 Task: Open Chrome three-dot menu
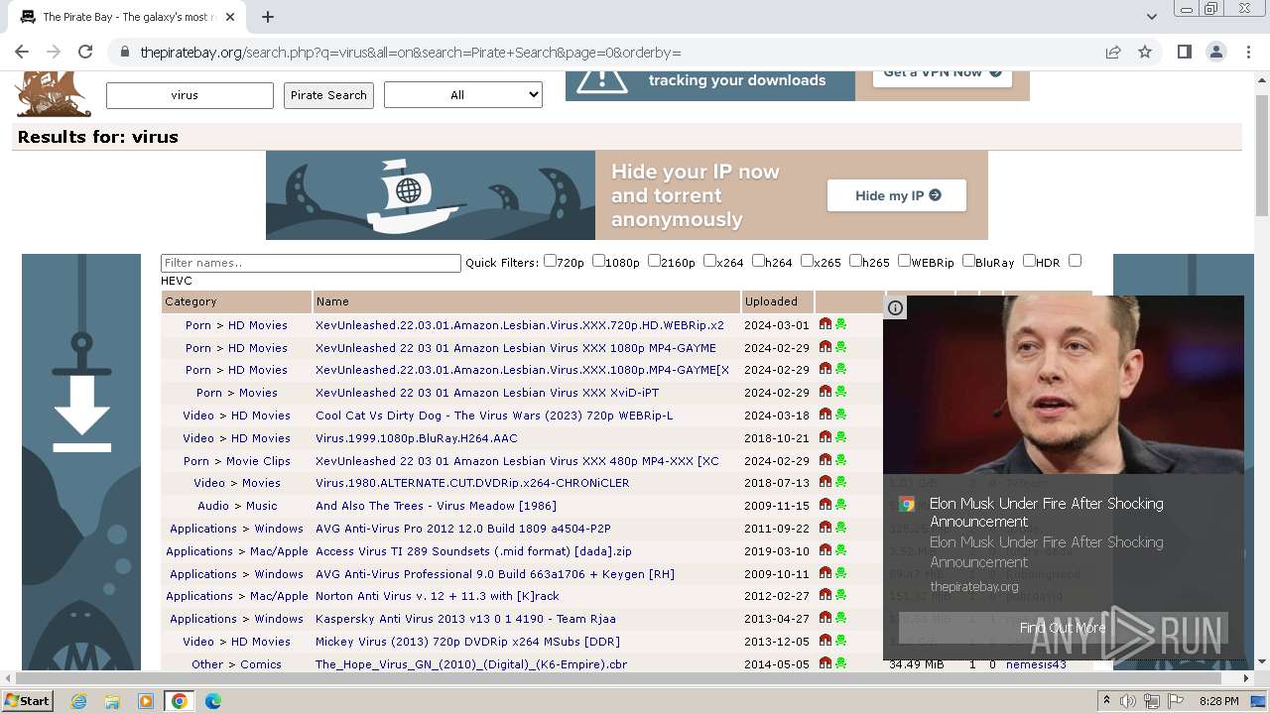pos(1247,52)
